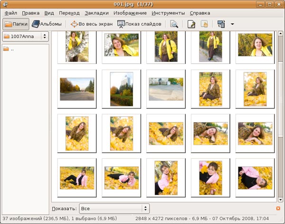Select upside-down pink-jacket woman thumbnail
Screen dimensions: 285x224
click(255, 178)
